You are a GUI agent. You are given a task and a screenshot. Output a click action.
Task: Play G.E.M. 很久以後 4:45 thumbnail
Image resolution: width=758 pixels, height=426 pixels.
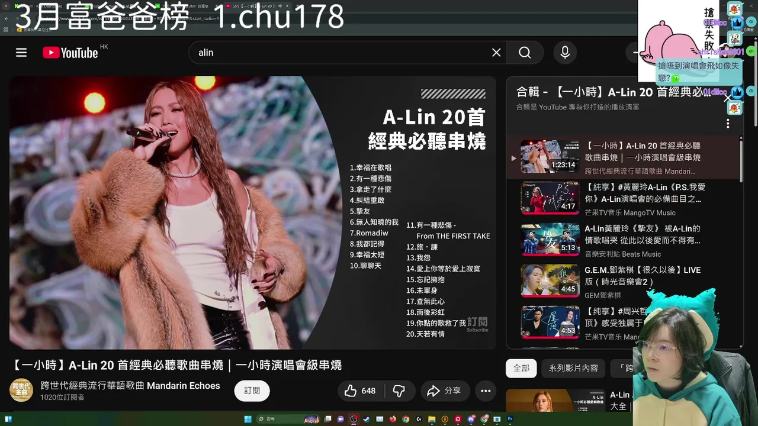point(550,280)
